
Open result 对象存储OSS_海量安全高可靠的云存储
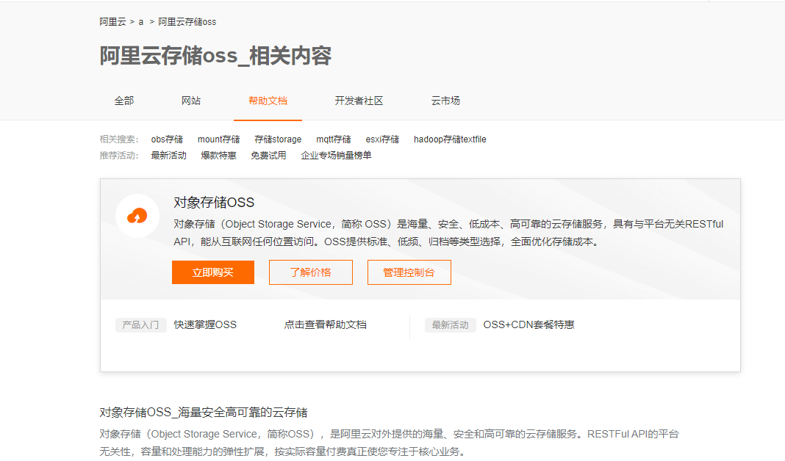tap(204, 413)
